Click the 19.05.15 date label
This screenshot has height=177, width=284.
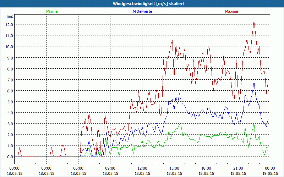(269, 173)
